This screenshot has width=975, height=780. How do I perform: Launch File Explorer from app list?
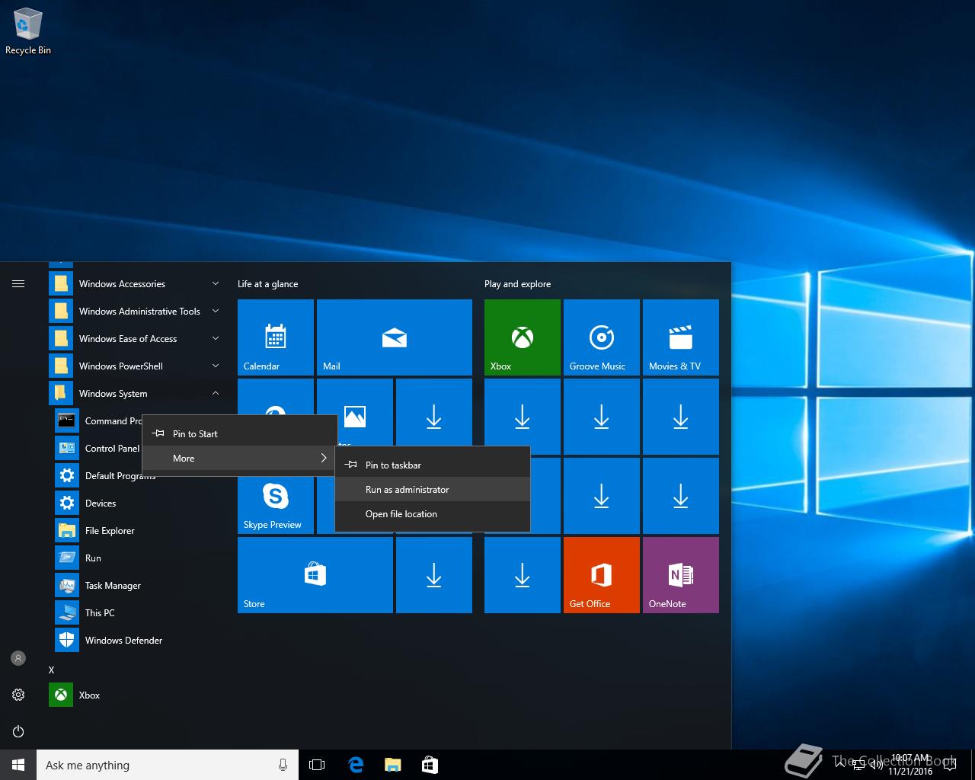pos(137,531)
